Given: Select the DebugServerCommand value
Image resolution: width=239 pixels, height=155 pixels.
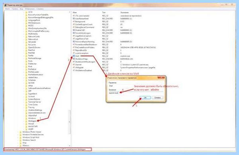Looking at the screenshot, I should pos(84,27).
